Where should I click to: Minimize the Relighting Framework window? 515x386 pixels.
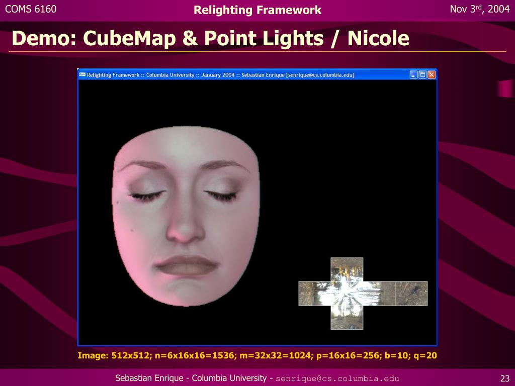[x=414, y=75]
